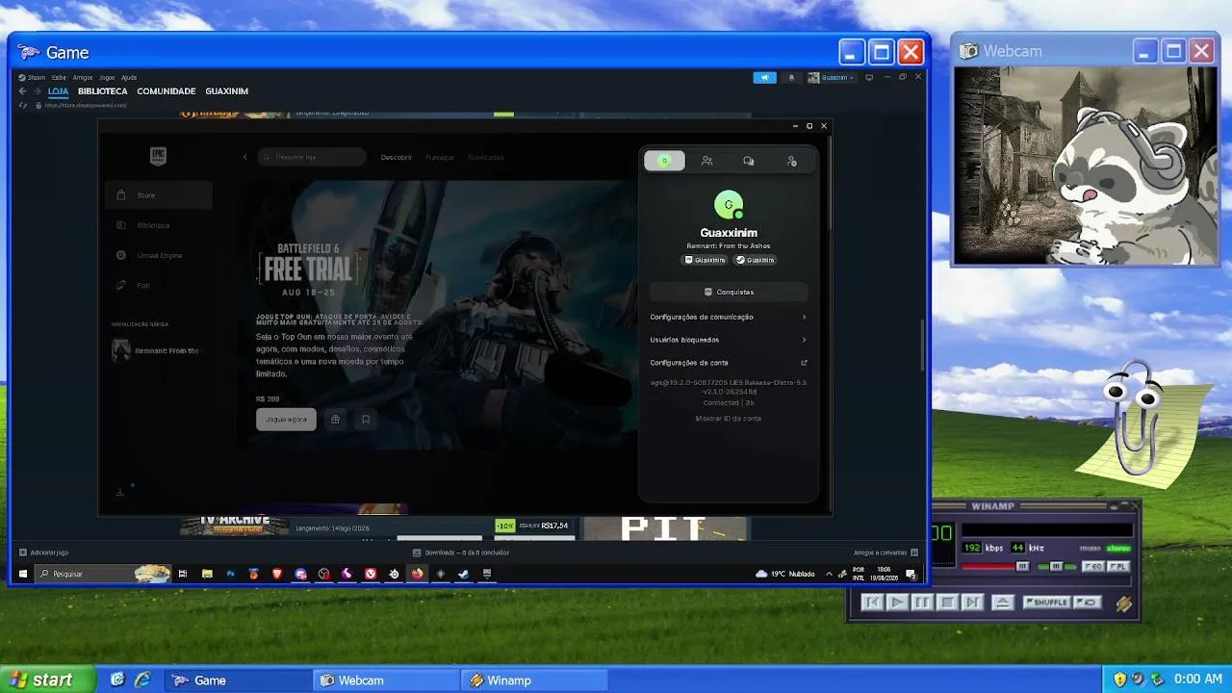Open the Brave browser taskbar icon
This screenshot has width=1232, height=693.
click(277, 574)
